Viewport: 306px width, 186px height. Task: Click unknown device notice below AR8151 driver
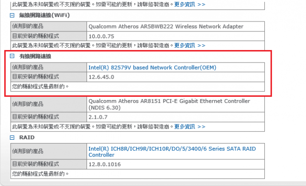(x=93, y=127)
